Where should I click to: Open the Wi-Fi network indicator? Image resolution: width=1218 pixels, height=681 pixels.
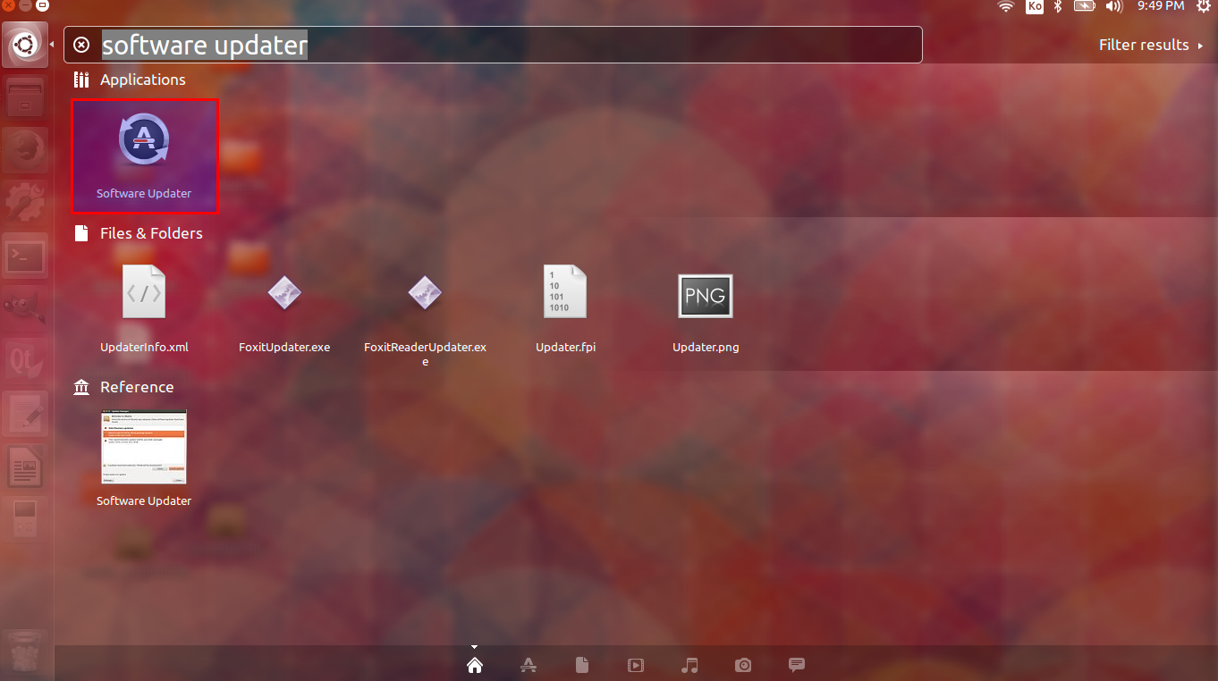point(1006,7)
